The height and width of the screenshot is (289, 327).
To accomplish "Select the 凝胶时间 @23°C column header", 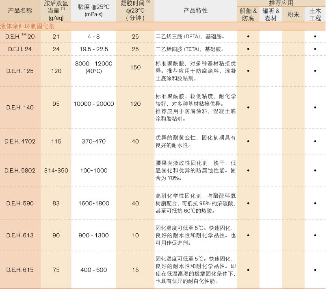I will 135,11.
